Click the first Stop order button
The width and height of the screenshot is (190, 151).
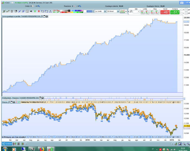point(153,12)
